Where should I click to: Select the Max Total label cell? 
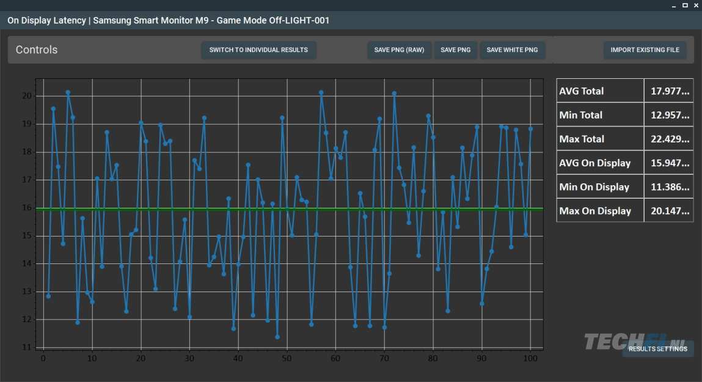tap(600, 139)
